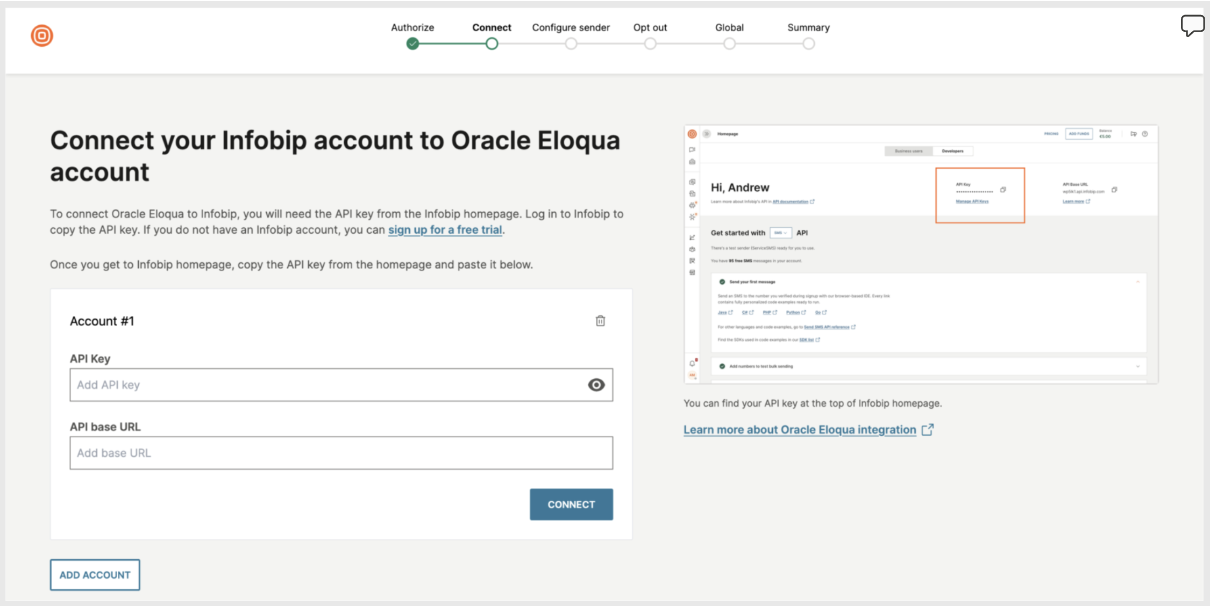Viewport: 1210px width, 606px height.
Task: Select the Connect step
Action: [x=492, y=27]
